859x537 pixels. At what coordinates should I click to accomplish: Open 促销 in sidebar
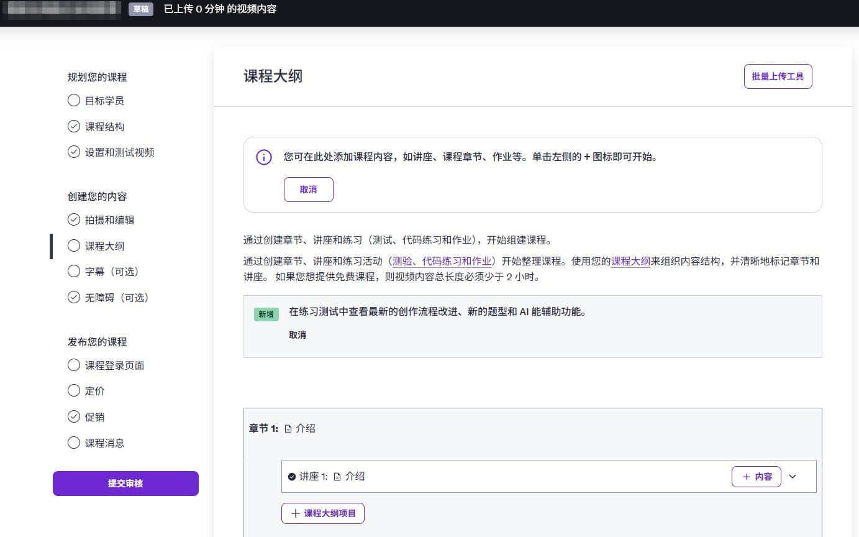94,417
